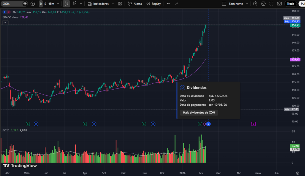Start bar Replay mode
Viewport: 305px width, 176px height.
tap(153, 4)
